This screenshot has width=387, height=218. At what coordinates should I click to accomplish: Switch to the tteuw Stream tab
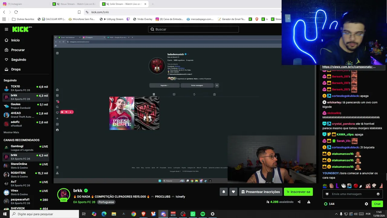[x=74, y=4]
